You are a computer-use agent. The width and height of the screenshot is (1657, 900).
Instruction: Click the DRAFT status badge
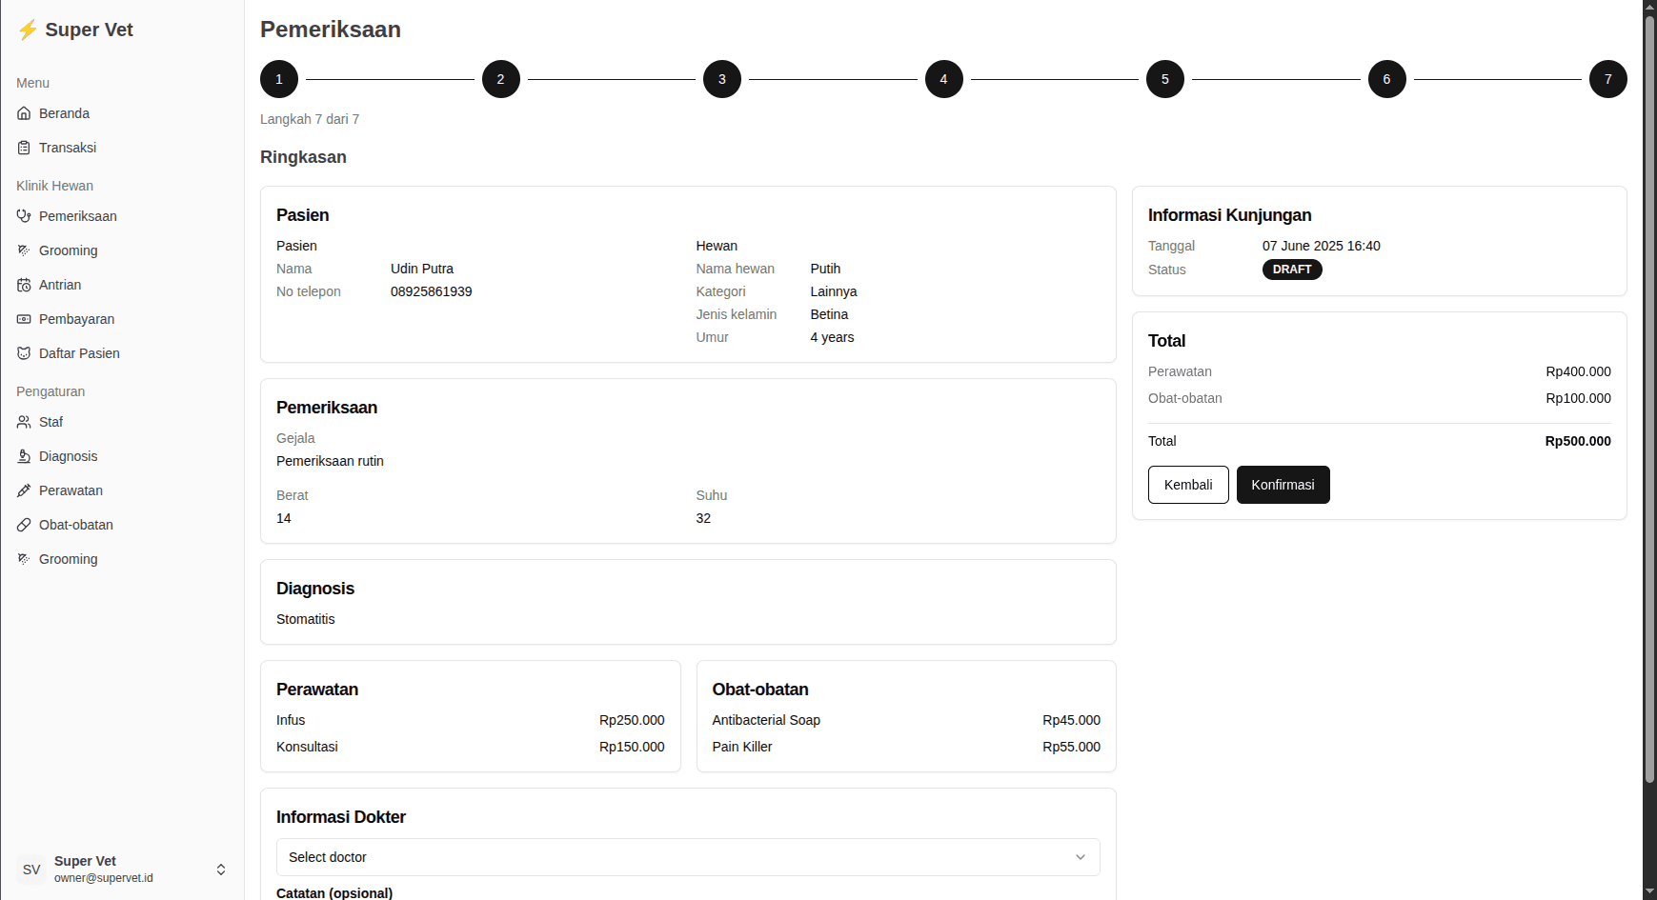[1291, 270]
